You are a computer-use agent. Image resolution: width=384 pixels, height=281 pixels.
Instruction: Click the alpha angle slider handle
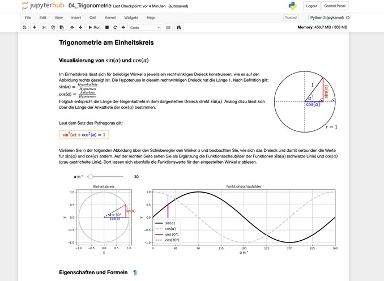point(89,177)
